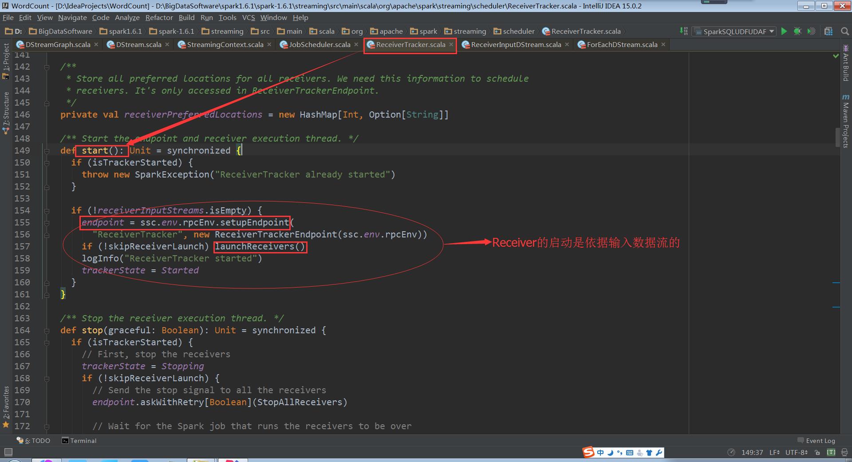Close the ReceiverTracker.scala tab
852x462 pixels.
pos(451,44)
